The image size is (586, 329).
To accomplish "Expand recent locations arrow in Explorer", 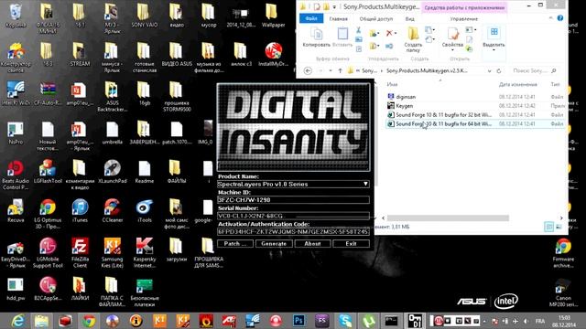I will point(331,70).
